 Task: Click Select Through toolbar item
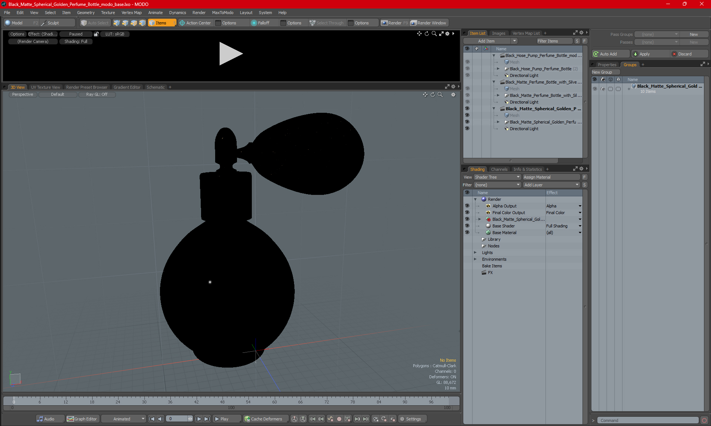[x=327, y=23]
